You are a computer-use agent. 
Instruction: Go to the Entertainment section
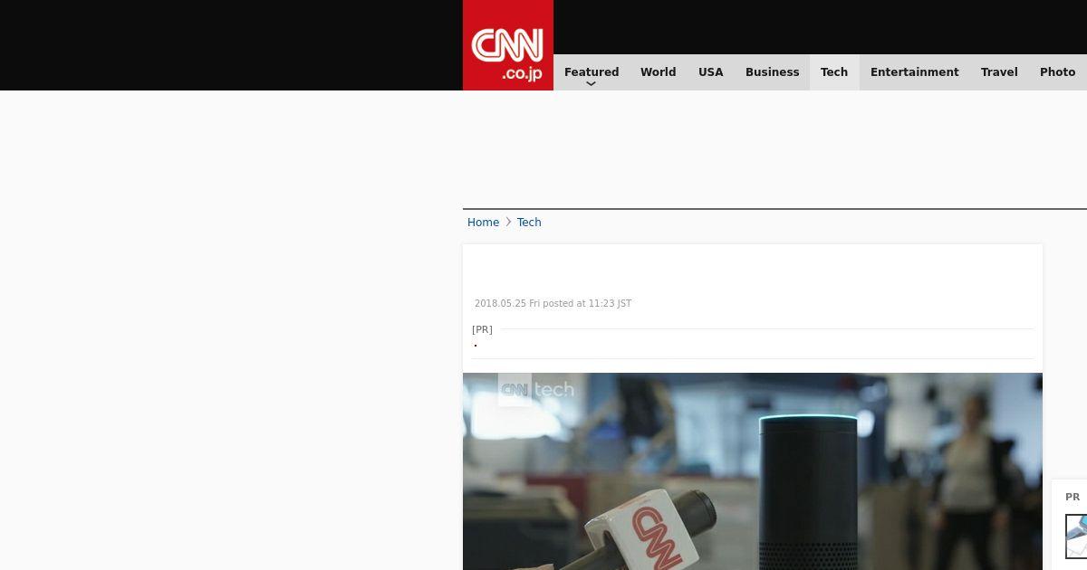tap(914, 72)
